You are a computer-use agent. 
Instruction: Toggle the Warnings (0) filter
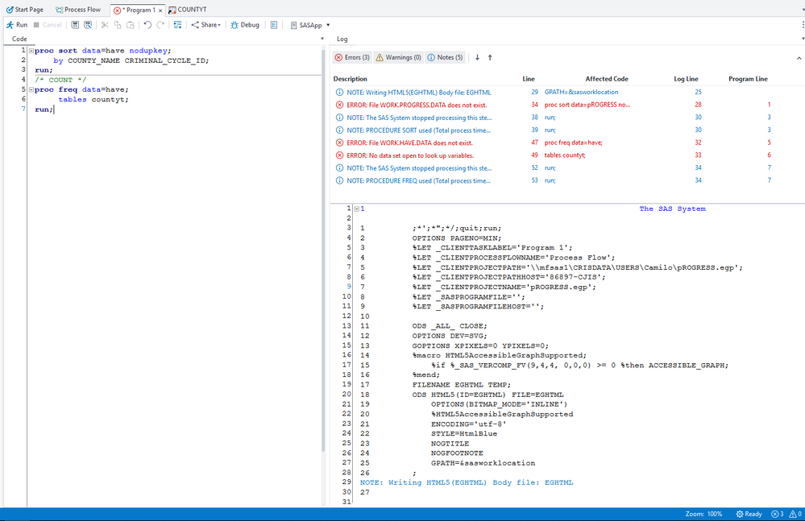pyautogui.click(x=399, y=58)
